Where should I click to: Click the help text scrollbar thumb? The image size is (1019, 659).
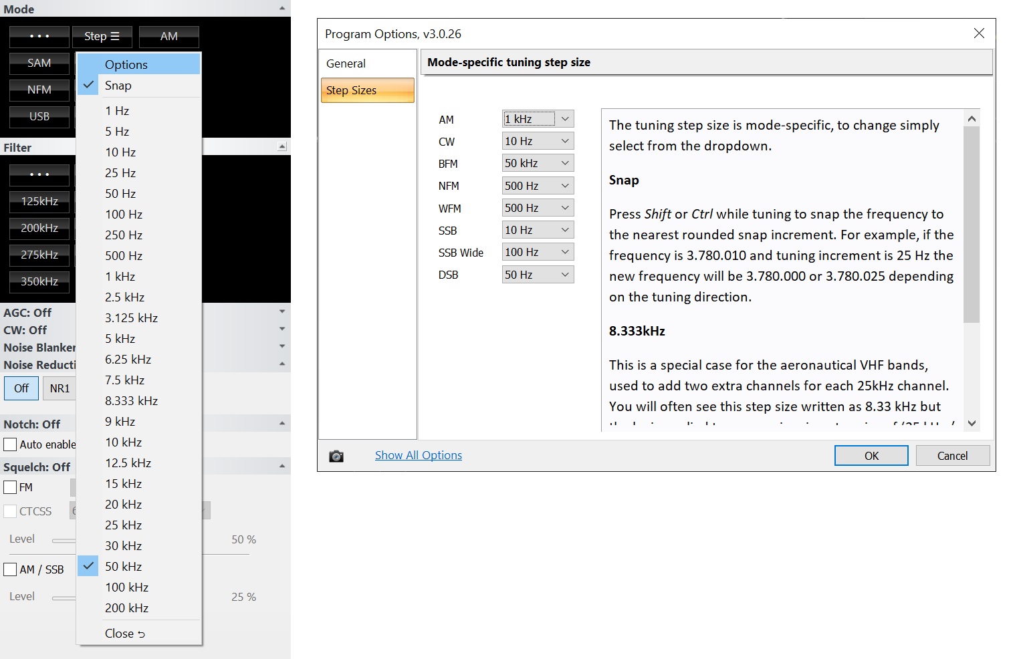(x=972, y=224)
